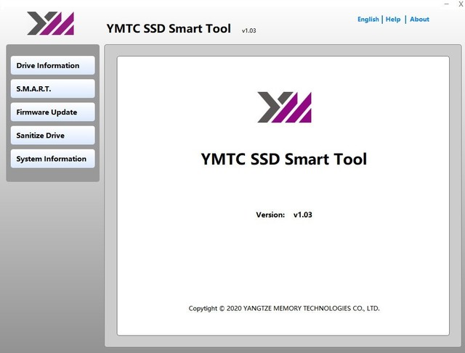465x353 pixels.
Task: Click the large YMTC logo in center panel
Action: click(x=284, y=107)
